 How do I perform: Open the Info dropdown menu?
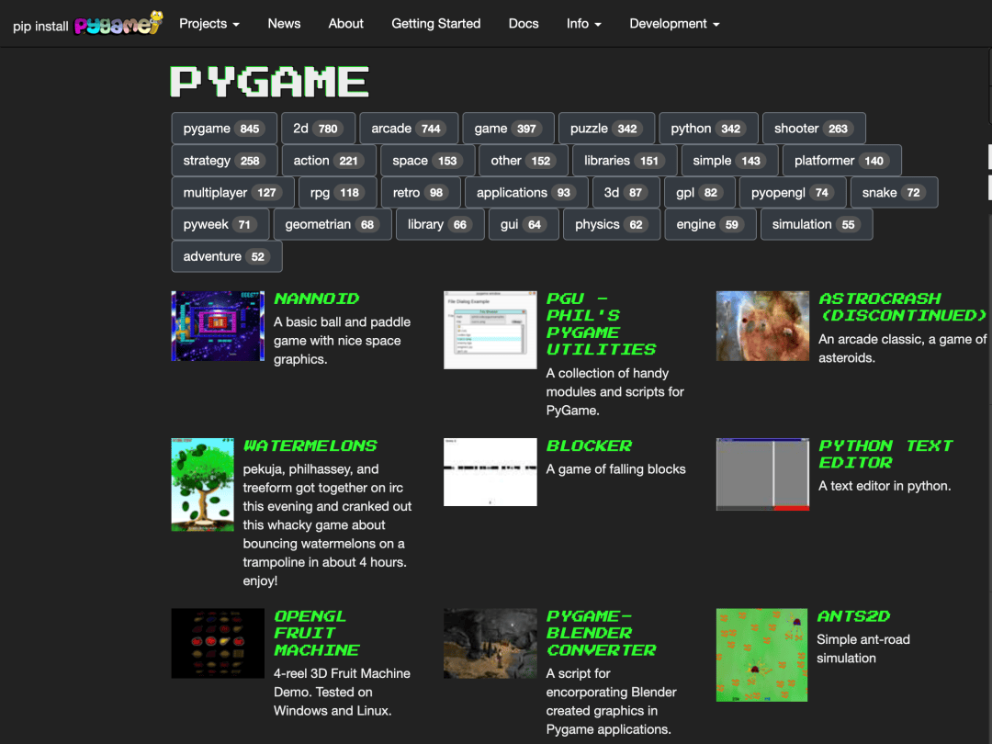point(583,23)
